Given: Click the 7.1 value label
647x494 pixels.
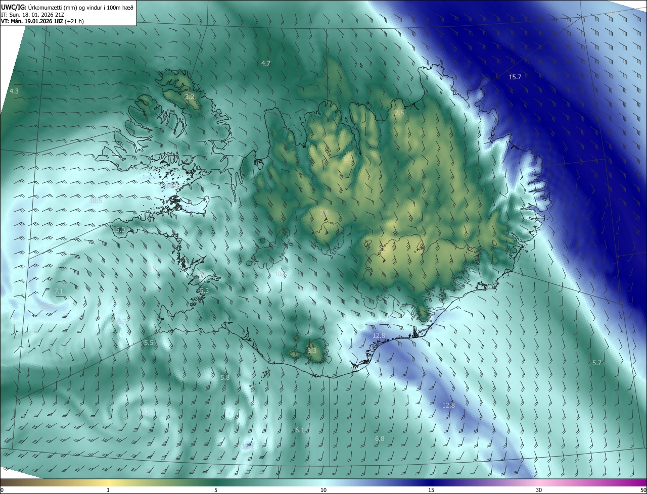Looking at the screenshot, I should point(58,291).
